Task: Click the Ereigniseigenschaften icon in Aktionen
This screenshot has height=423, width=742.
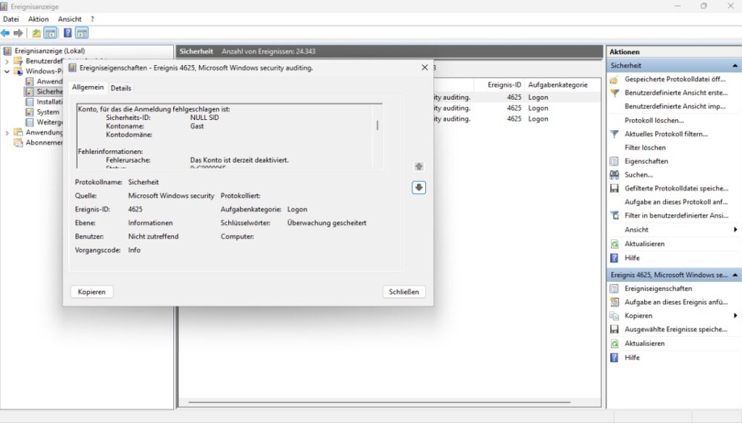Action: (614, 289)
